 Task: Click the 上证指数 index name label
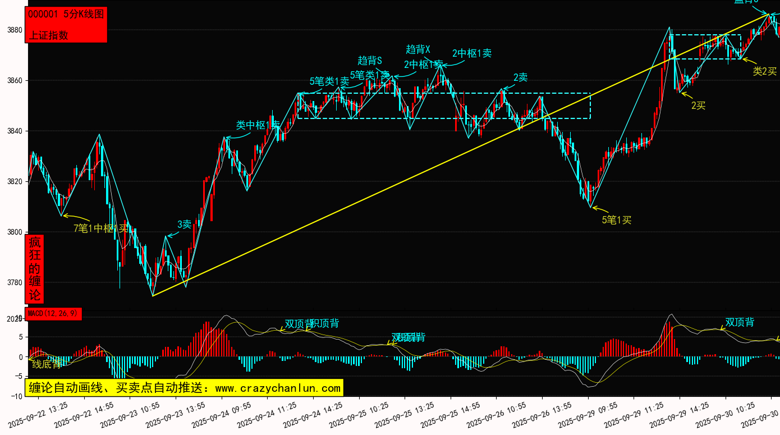(x=48, y=35)
